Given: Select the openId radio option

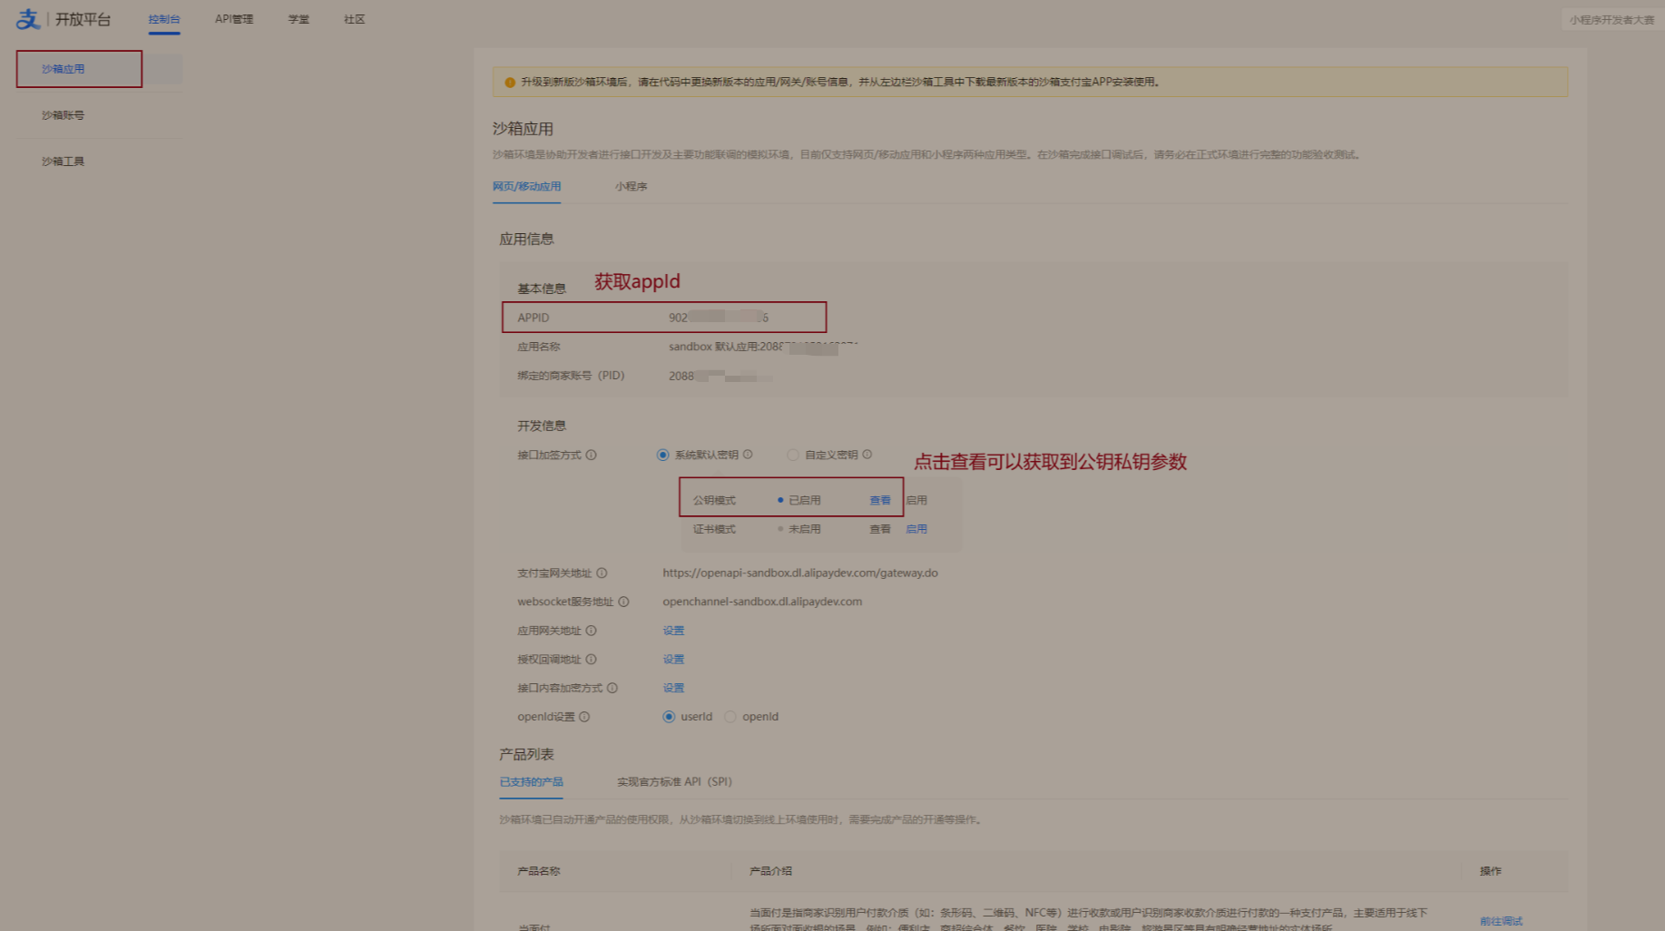Looking at the screenshot, I should [x=730, y=717].
